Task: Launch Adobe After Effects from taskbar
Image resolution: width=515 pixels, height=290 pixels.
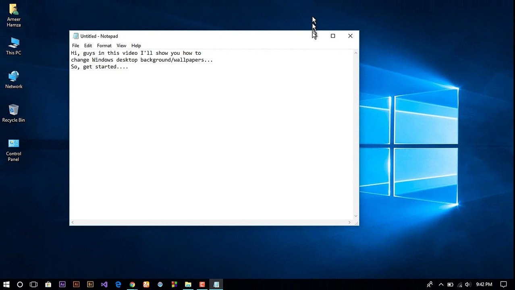Action: [x=62, y=284]
